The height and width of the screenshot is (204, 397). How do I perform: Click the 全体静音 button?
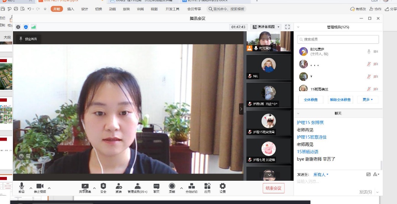pyautogui.click(x=310, y=100)
